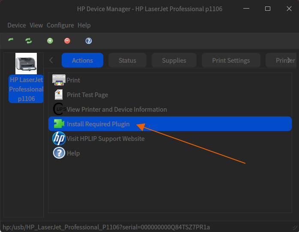Image resolution: width=299 pixels, height=232 pixels.
Task: Open the Device menu
Action: pyautogui.click(x=17, y=25)
